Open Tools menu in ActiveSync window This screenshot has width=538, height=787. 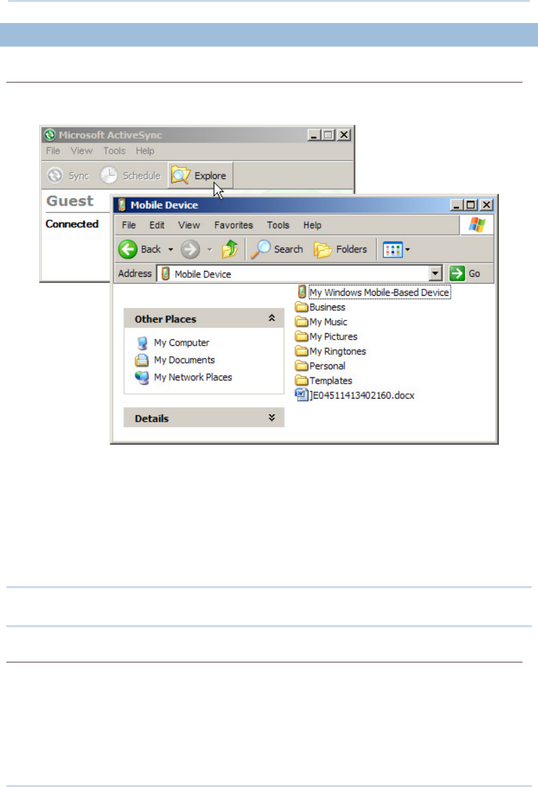coord(115,151)
